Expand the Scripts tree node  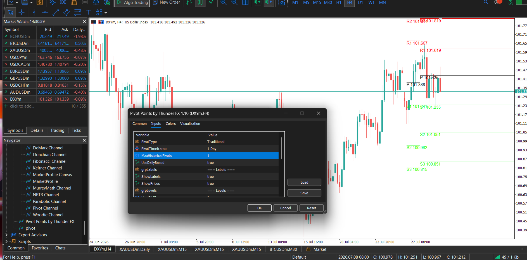tap(6, 242)
